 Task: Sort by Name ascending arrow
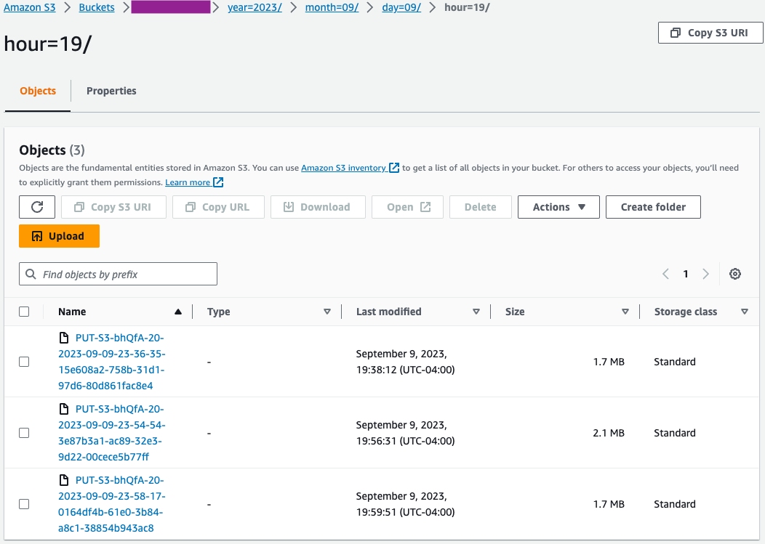(178, 312)
